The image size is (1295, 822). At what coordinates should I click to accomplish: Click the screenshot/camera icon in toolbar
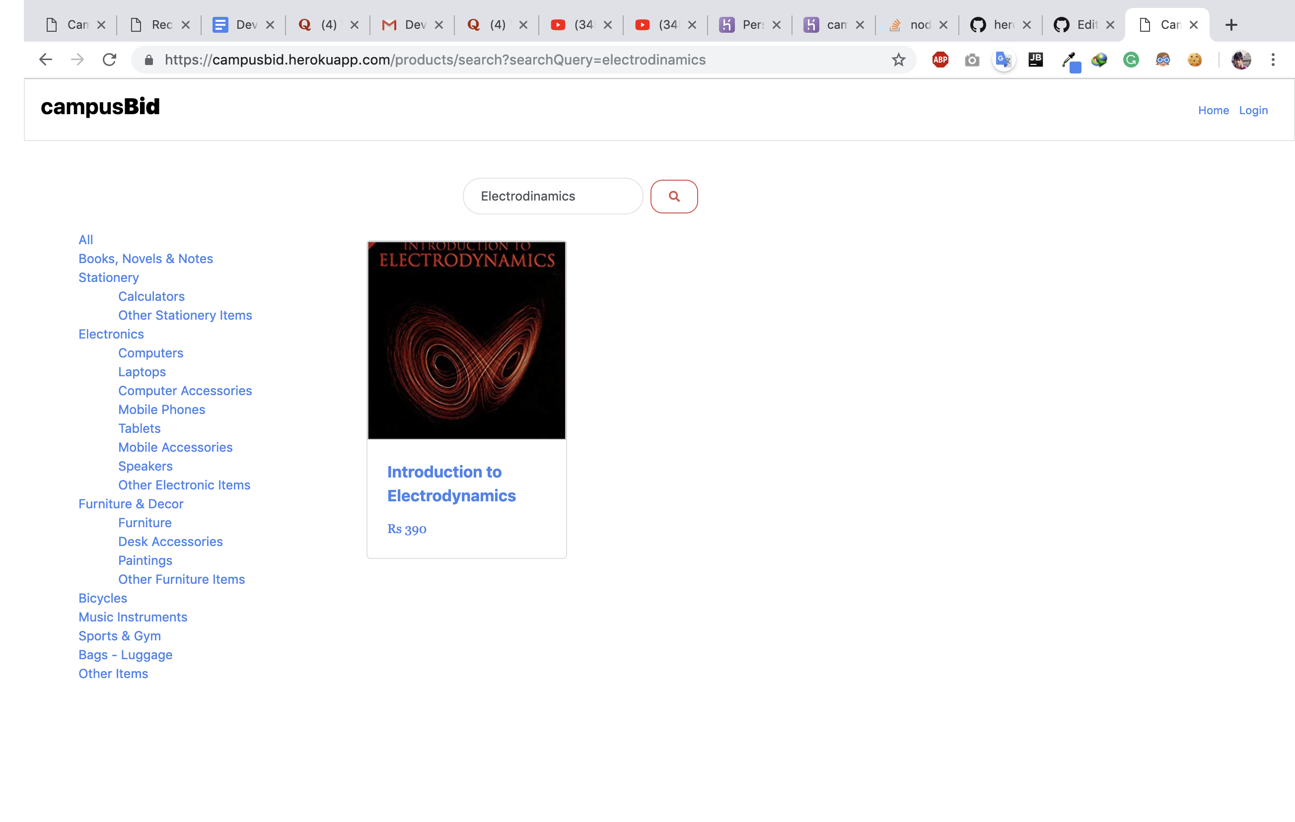pyautogui.click(x=970, y=61)
